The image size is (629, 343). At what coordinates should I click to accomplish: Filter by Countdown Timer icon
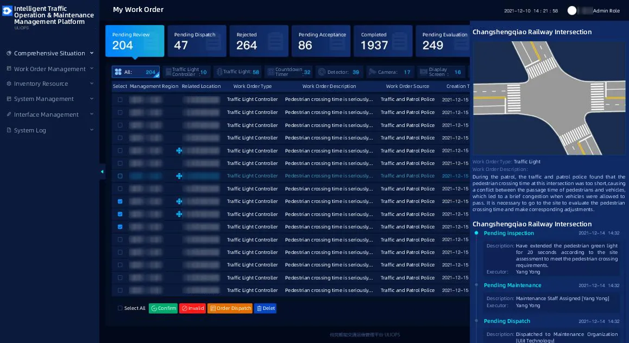pyautogui.click(x=271, y=72)
